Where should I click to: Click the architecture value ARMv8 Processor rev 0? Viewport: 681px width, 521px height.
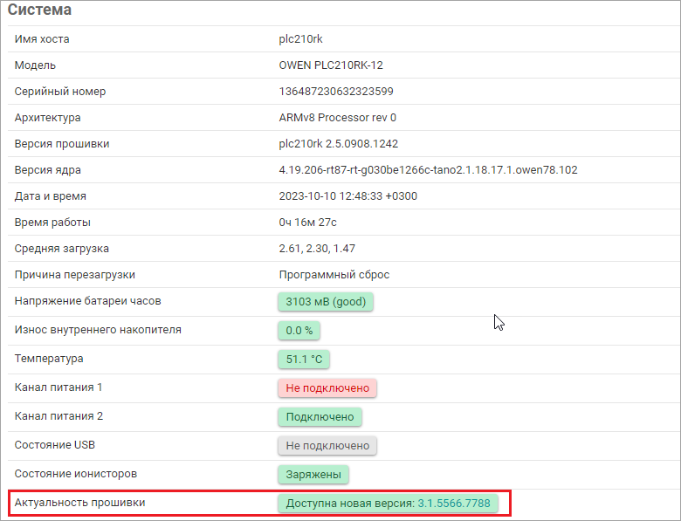pos(337,118)
